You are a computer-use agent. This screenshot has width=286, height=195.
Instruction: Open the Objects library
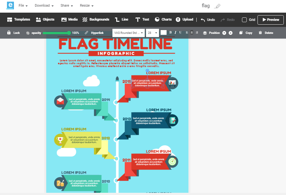(45, 20)
